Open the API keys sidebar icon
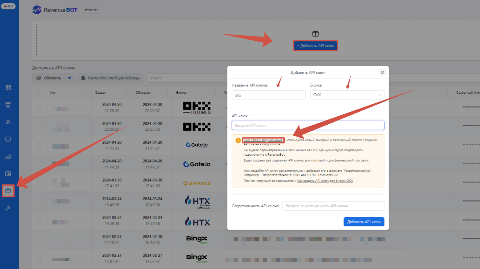Viewport: 480px width, 269px height. (x=8, y=191)
